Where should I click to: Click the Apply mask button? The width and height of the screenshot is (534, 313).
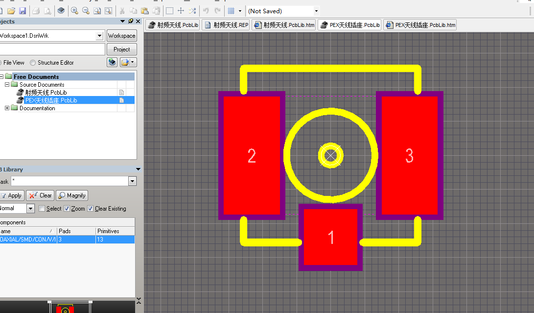pyautogui.click(x=12, y=195)
